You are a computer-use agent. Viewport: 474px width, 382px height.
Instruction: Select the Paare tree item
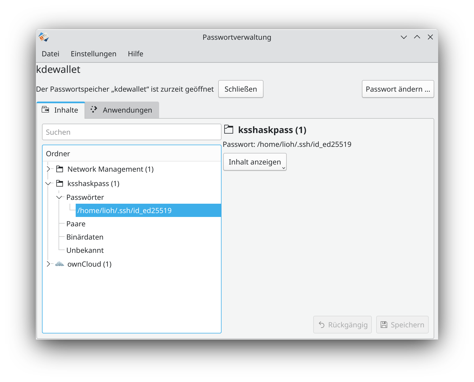click(x=76, y=224)
